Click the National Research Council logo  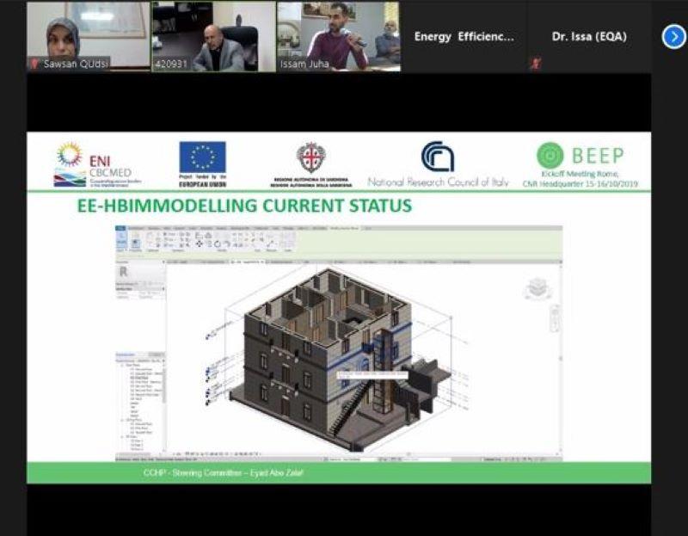click(438, 157)
